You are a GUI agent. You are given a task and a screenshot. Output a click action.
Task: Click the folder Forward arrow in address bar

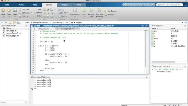pyautogui.click(x=6, y=22)
